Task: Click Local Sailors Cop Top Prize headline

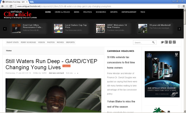Action: click(x=76, y=26)
